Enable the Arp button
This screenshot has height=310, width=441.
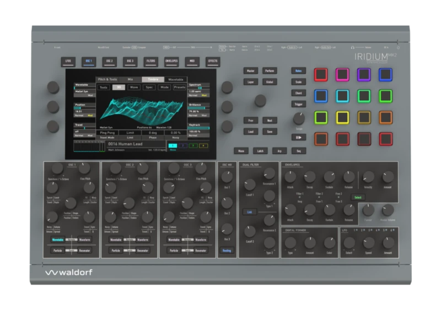point(279,150)
